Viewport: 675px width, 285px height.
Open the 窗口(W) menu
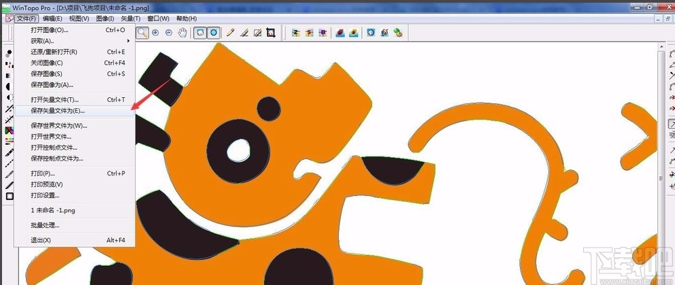[158, 18]
